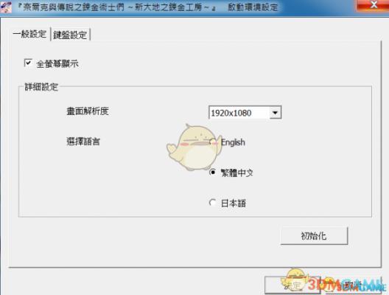Click the chick mascot watermark in the dialog center
This screenshot has width=389, height=295.
click(x=194, y=147)
